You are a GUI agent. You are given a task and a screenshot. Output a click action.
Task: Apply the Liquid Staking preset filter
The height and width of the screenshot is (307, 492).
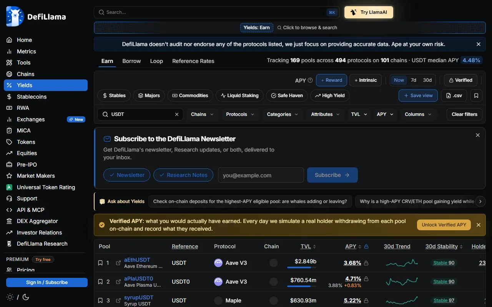point(239,96)
